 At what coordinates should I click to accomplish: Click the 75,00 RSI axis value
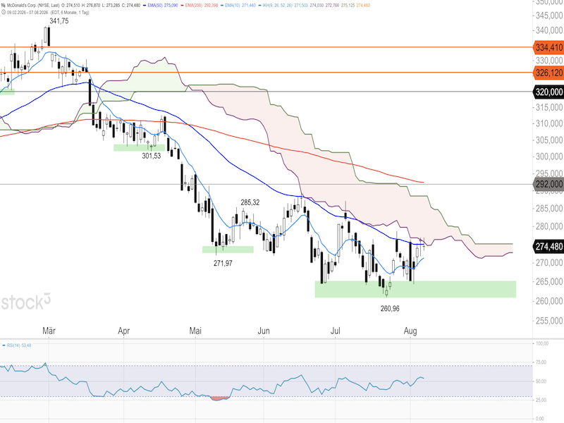[542, 362]
